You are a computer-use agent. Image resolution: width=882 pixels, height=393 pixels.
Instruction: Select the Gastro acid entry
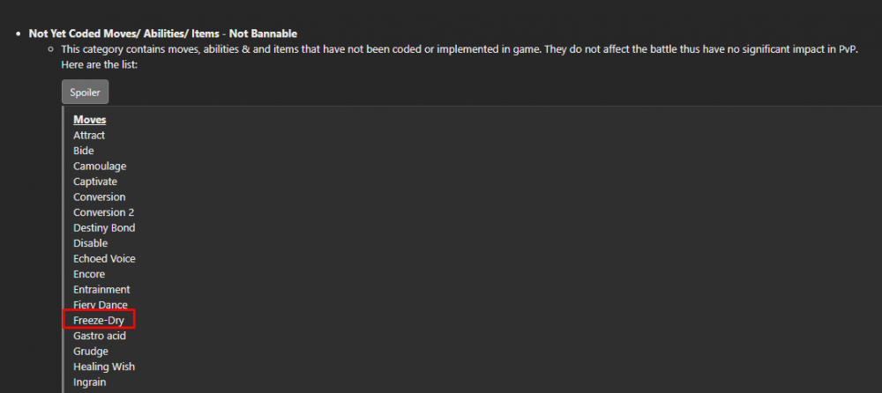(x=98, y=336)
